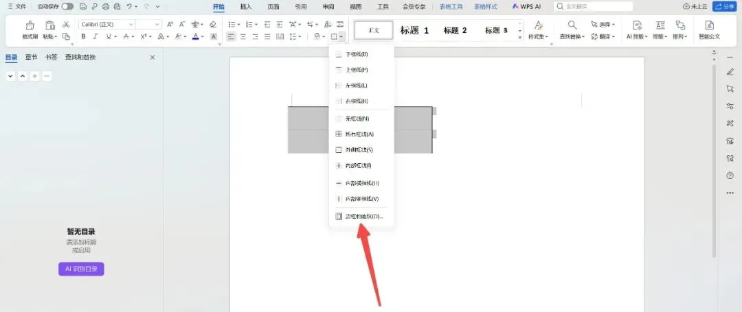Click the Copy icon below scissors
Screen dimensions: 742x312
pyautogui.click(x=66, y=36)
